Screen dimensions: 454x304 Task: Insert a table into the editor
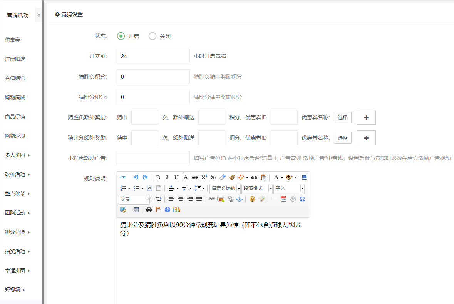pos(136,210)
